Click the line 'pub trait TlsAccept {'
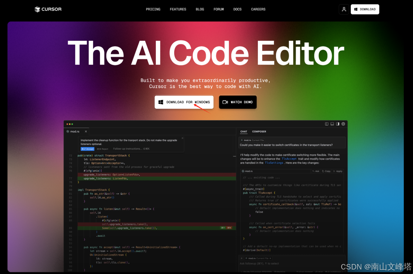 pos(259,193)
